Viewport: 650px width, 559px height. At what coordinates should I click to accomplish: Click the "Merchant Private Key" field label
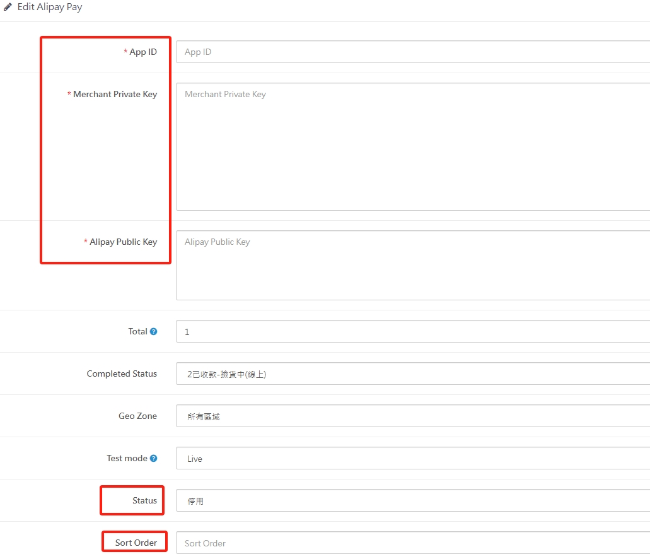(x=115, y=94)
